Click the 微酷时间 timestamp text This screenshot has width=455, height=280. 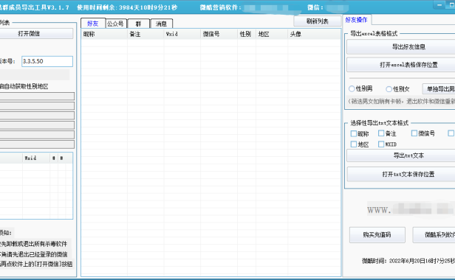tap(408, 261)
